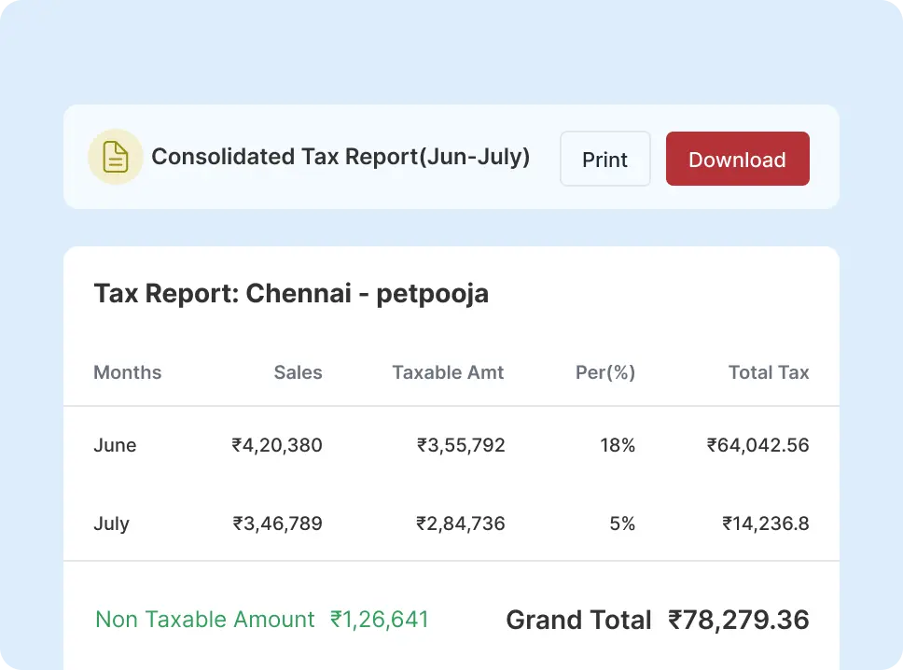Sort by the Sales column header

[x=298, y=372]
